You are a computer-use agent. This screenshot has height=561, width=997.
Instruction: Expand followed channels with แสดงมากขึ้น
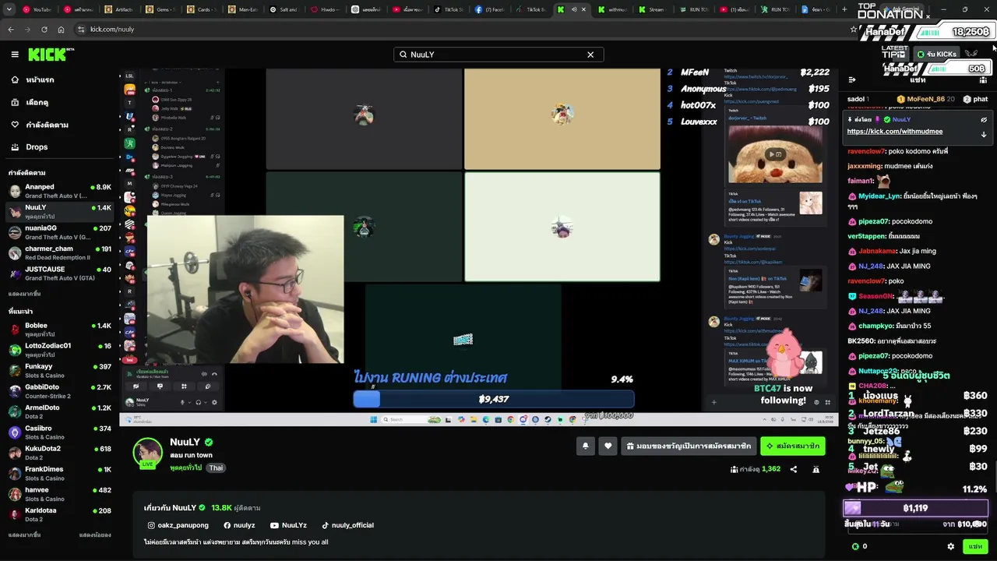click(x=24, y=294)
